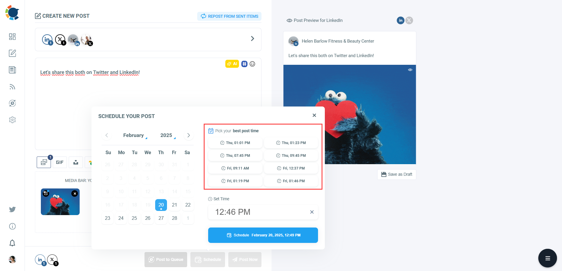Insert an emoji using the smiley icon
Image resolution: width=562 pixels, height=271 pixels.
pyautogui.click(x=252, y=64)
